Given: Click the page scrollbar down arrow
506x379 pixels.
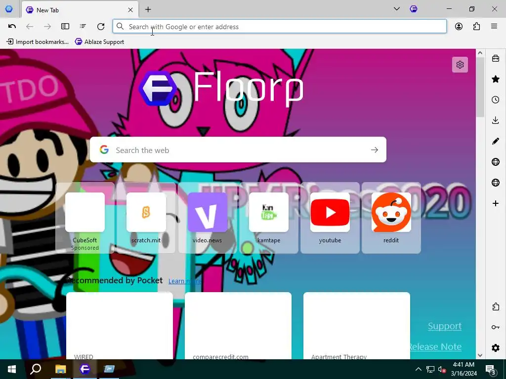Looking at the screenshot, I should [x=480, y=355].
